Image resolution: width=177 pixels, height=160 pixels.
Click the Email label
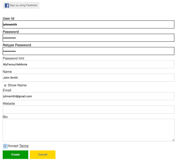pyautogui.click(x=7, y=90)
